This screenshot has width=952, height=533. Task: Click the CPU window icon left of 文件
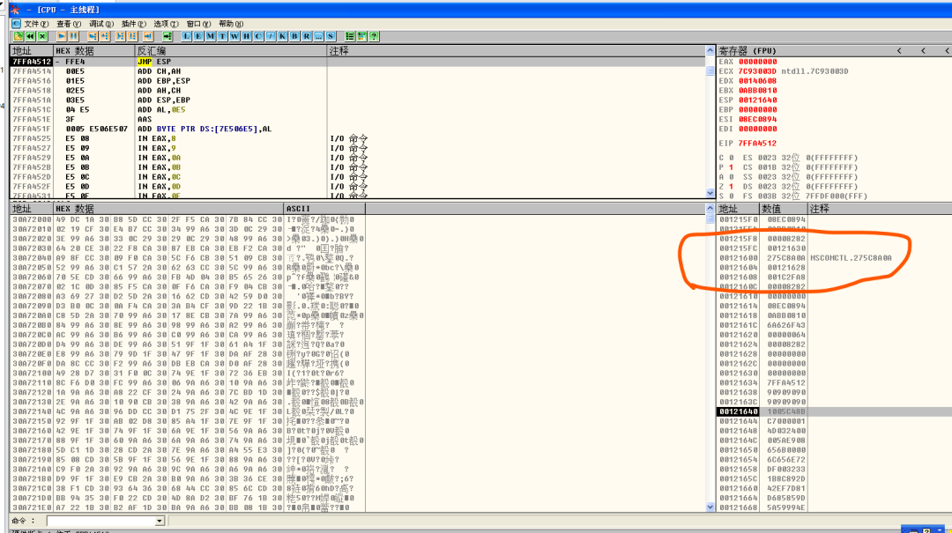coord(17,24)
